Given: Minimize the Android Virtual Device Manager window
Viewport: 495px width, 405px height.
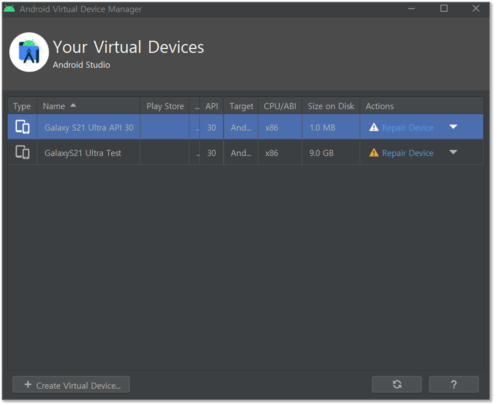Looking at the screenshot, I should pos(411,8).
